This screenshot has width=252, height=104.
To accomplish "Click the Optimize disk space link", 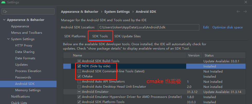I will tap(227, 27).
